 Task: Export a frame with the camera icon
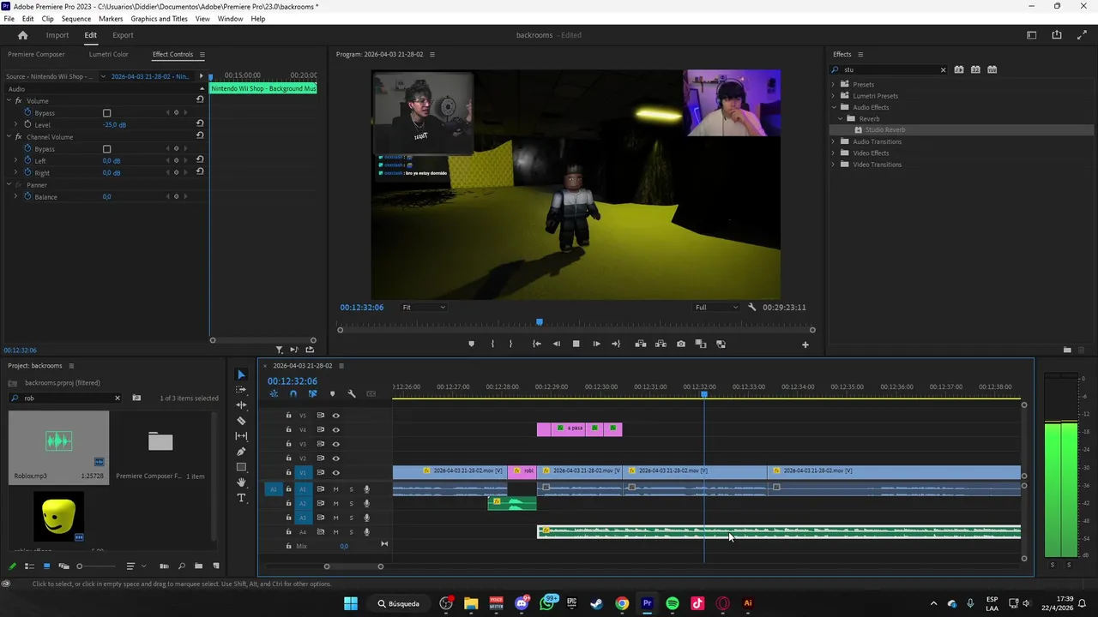(681, 344)
